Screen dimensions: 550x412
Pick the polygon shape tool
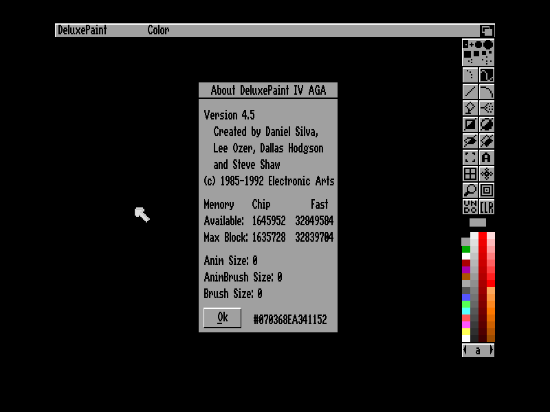pos(487,141)
